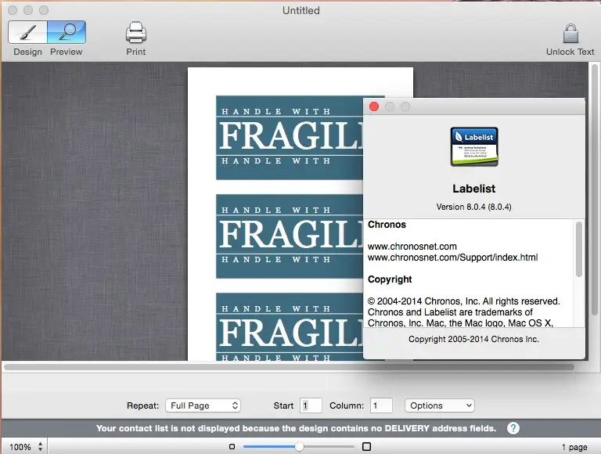This screenshot has height=454, width=601.
Task: Click the 'Labelist' app name text
Action: 473,189
